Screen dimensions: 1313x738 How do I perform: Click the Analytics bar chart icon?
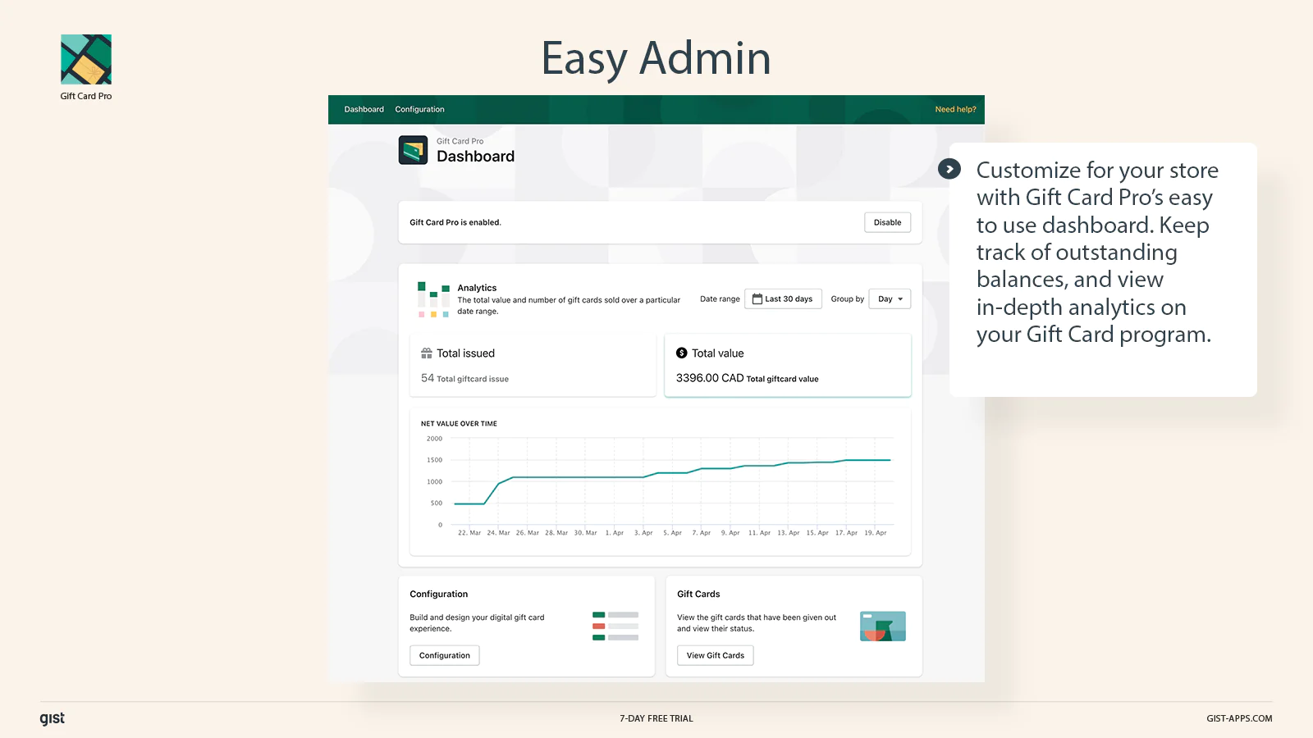[433, 299]
